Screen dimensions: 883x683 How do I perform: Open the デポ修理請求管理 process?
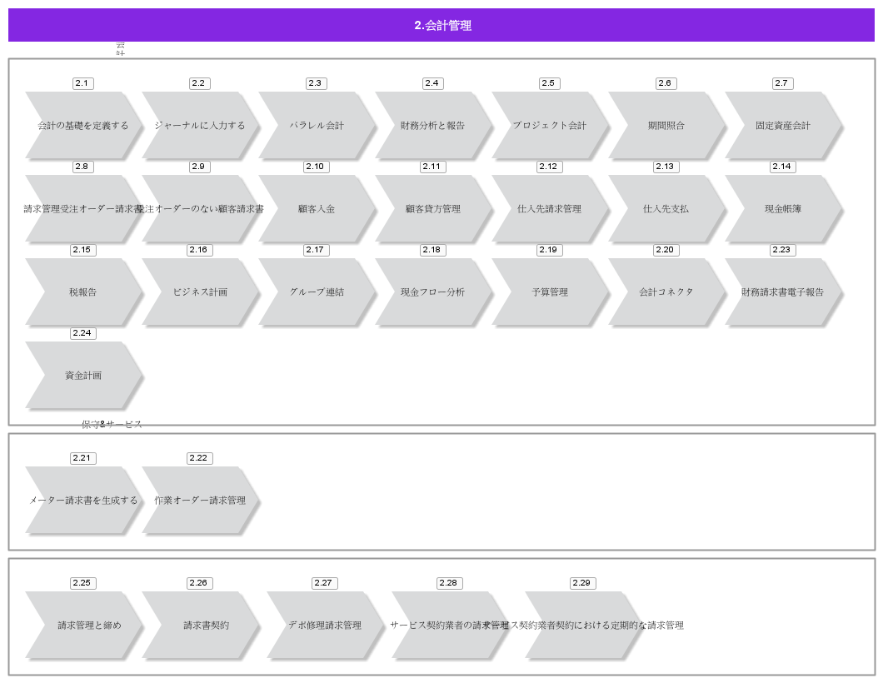[325, 625]
